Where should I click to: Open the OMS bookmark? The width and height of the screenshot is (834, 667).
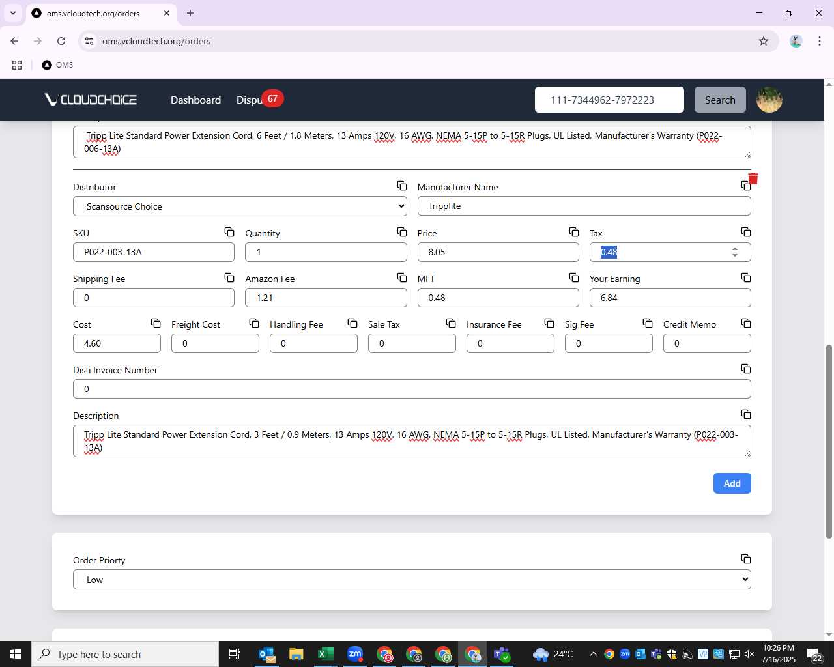57,65
